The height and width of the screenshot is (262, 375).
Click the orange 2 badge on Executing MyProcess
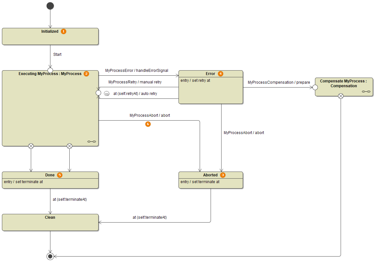[x=86, y=74]
